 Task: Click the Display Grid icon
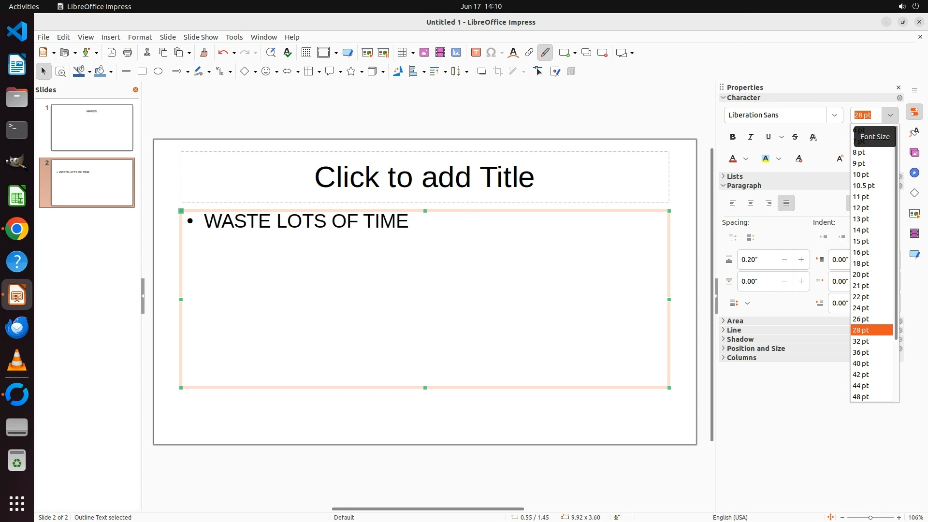(x=306, y=53)
